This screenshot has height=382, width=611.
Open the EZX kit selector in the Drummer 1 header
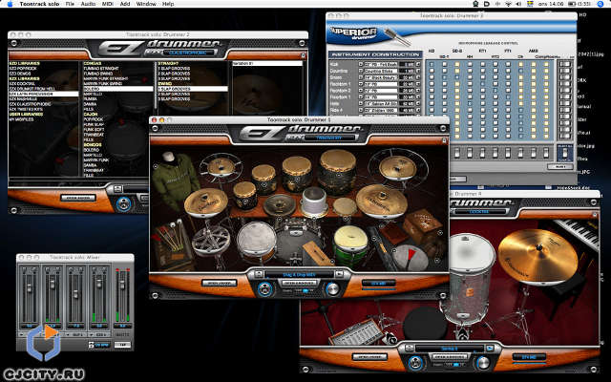click(330, 138)
